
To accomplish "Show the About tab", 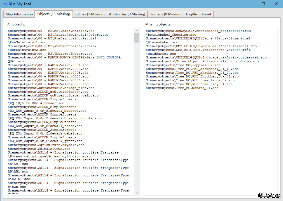I will 206,14.
